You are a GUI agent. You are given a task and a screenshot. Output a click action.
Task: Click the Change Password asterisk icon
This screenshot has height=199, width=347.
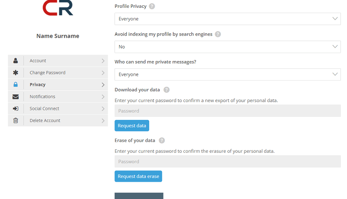click(16, 73)
